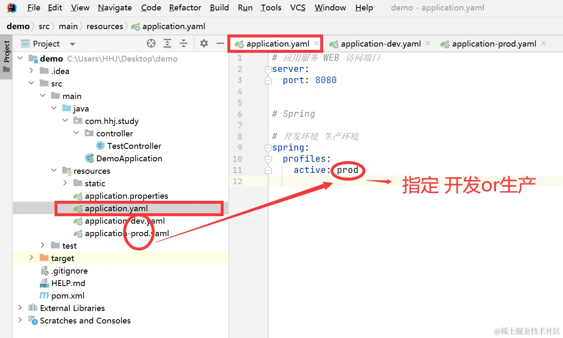
Task: Click the Maven icon next to pom.xml
Action: pos(44,295)
